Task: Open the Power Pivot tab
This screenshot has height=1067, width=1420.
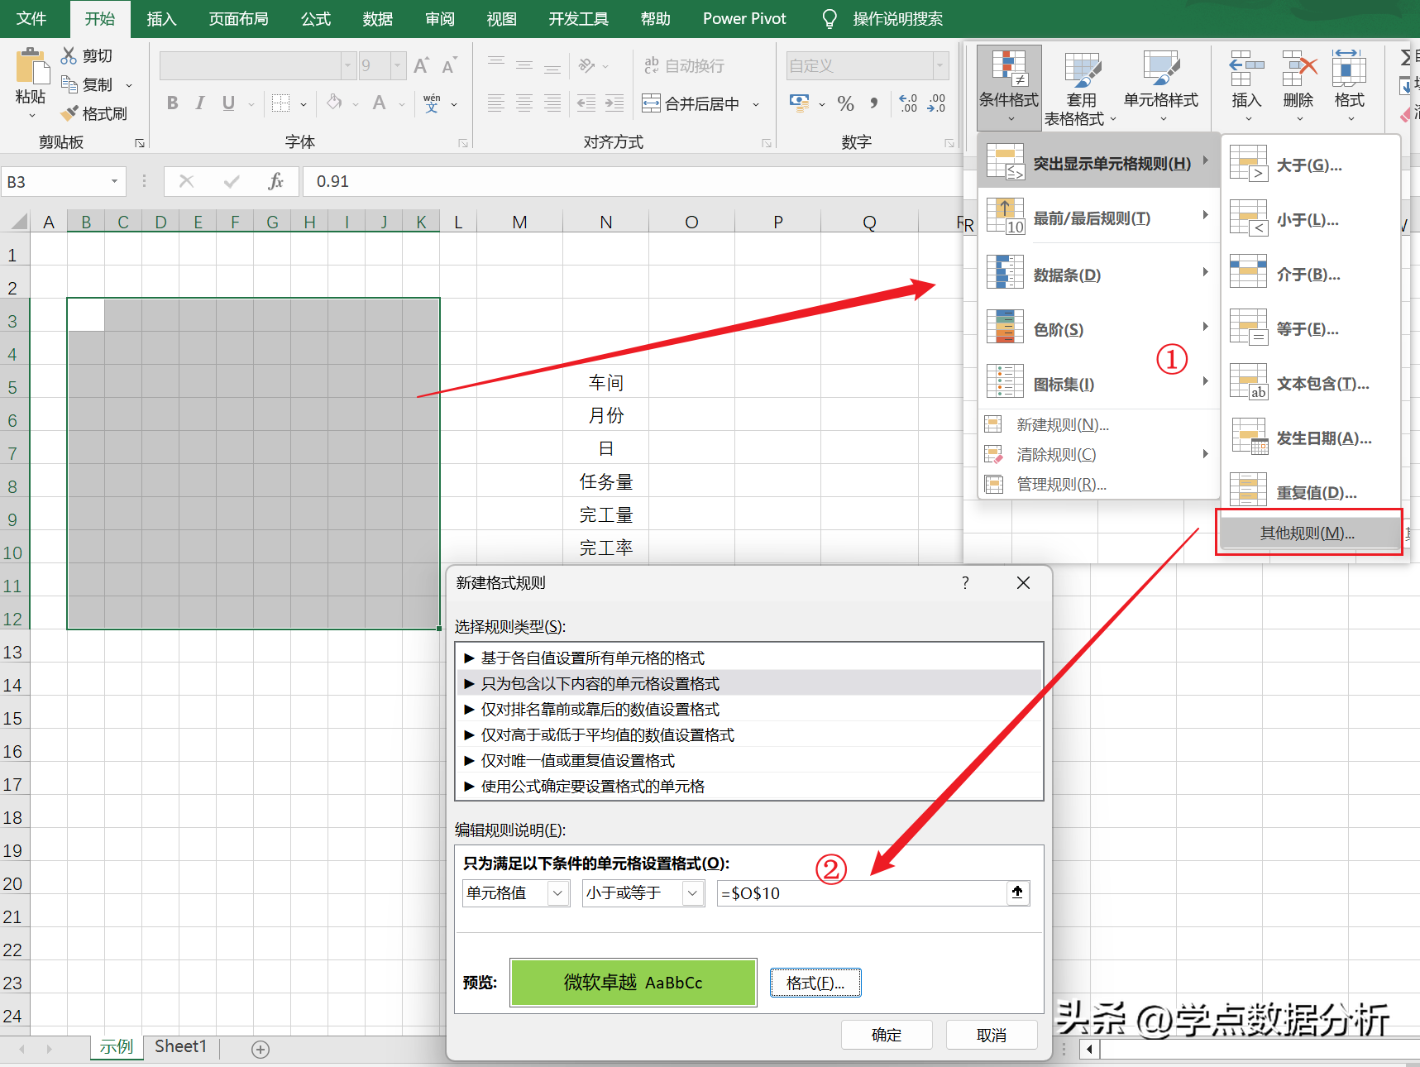Action: (744, 18)
